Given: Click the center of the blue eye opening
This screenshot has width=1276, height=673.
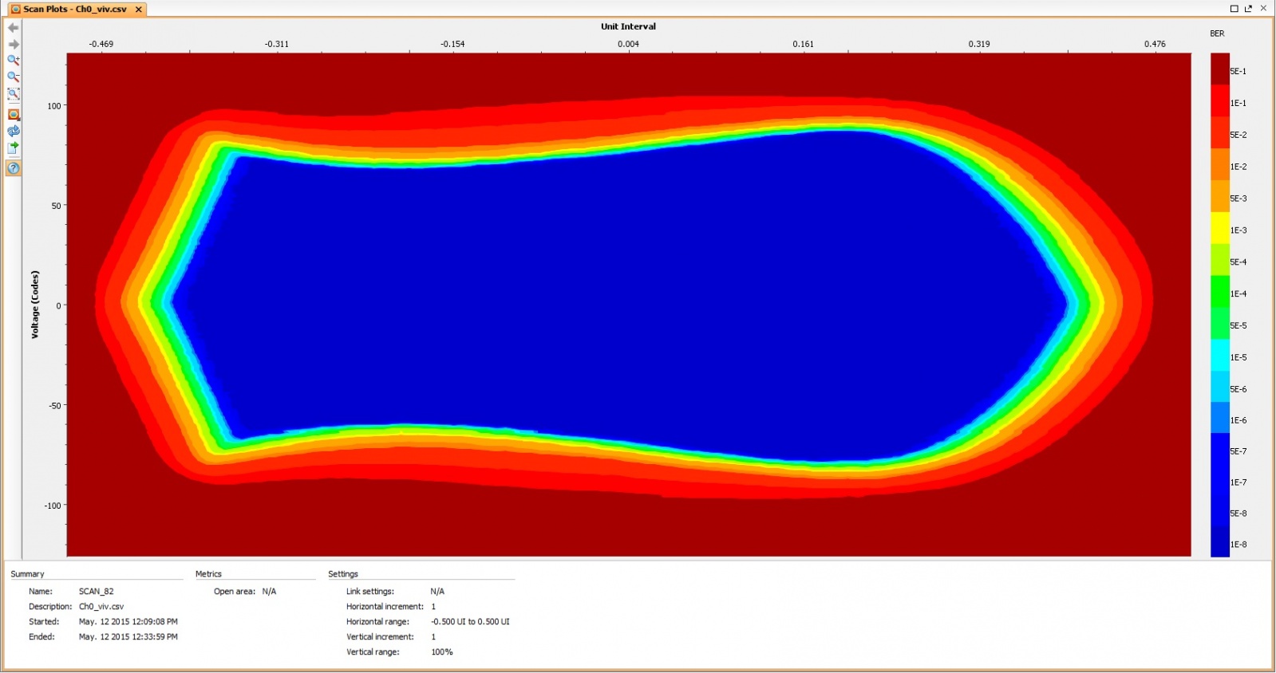Looking at the screenshot, I should (622, 303).
